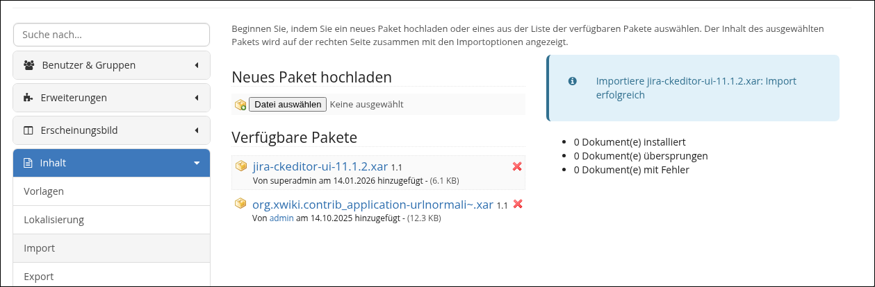Viewport: 875px width, 287px height.
Task: Expand the Erscheinungsbild section arrow
Action: click(x=197, y=130)
